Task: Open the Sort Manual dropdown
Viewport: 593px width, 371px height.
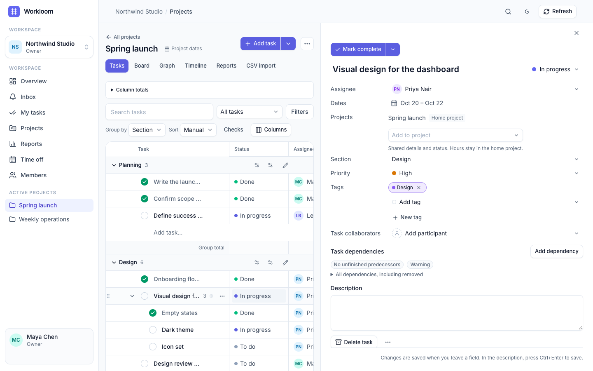Action: coord(198,130)
